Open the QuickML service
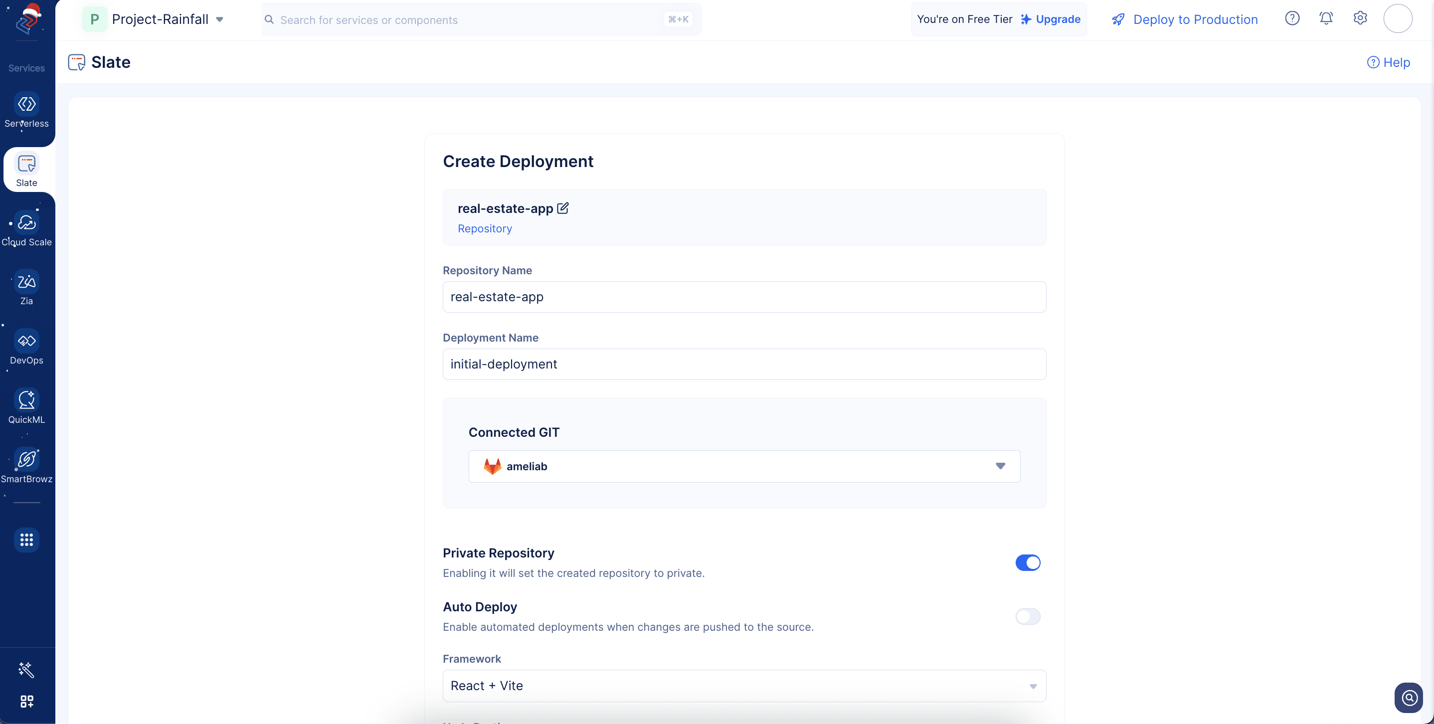 pos(27,407)
